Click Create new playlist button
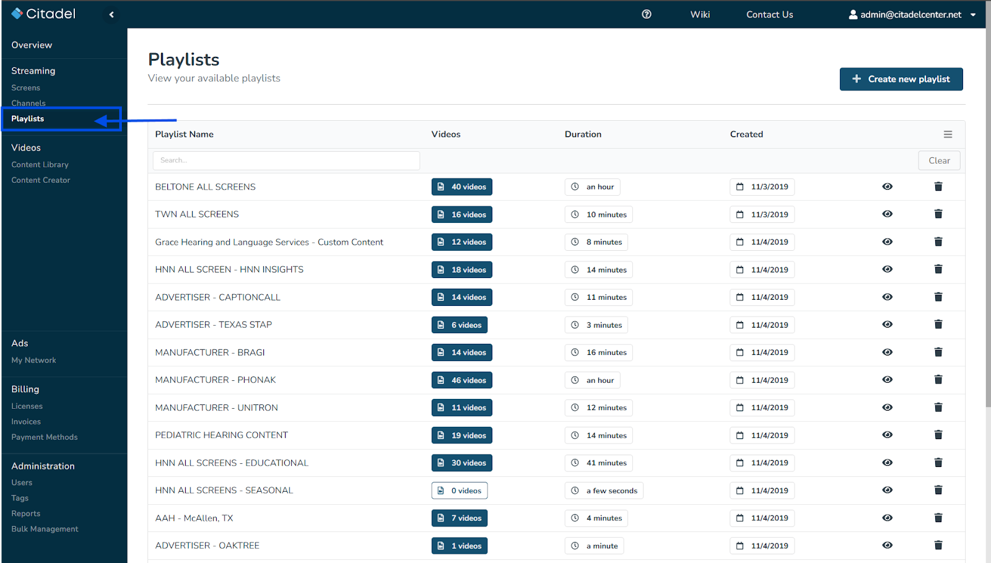Image resolution: width=991 pixels, height=563 pixels. click(x=901, y=79)
